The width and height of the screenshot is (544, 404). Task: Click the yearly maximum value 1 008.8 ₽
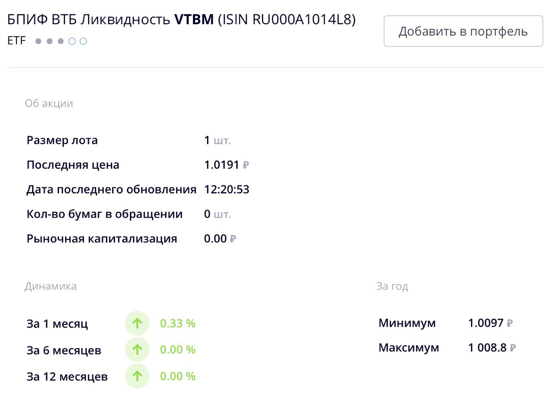point(492,348)
